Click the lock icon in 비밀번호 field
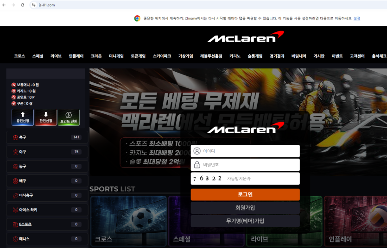Screen dimensions: 387x248 coord(197,165)
